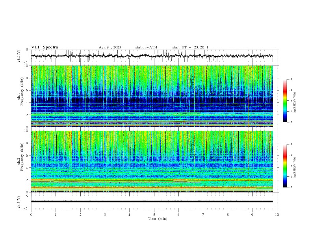312x241 pixels.
Task: Click the ch.2 spectrogram panel
Action: click(x=152, y=161)
